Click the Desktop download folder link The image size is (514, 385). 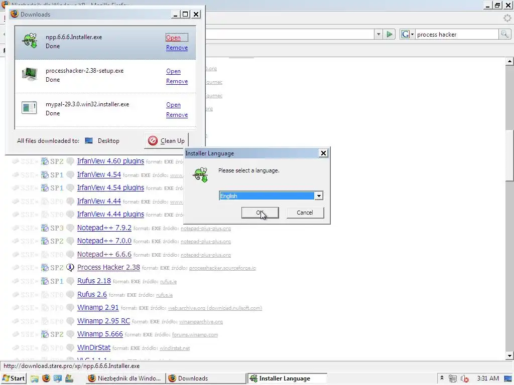pos(108,141)
